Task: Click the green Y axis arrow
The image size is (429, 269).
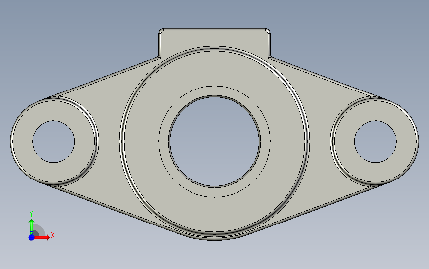Action: (31, 226)
